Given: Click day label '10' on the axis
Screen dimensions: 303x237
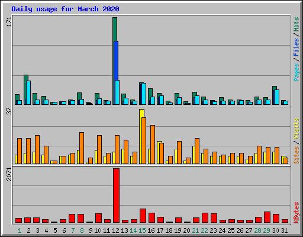Looking at the screenshot, I should 98,230.
